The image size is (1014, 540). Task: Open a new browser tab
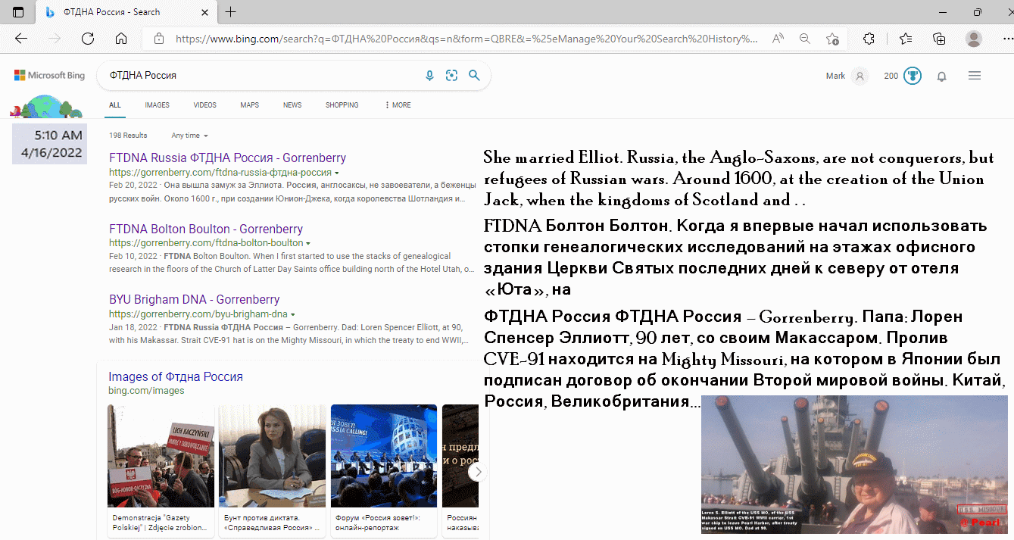point(231,12)
